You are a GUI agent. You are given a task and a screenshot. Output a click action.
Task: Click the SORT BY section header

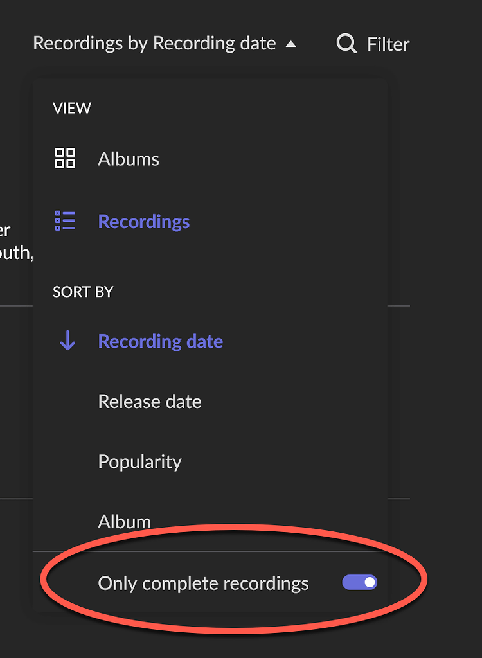pos(83,292)
